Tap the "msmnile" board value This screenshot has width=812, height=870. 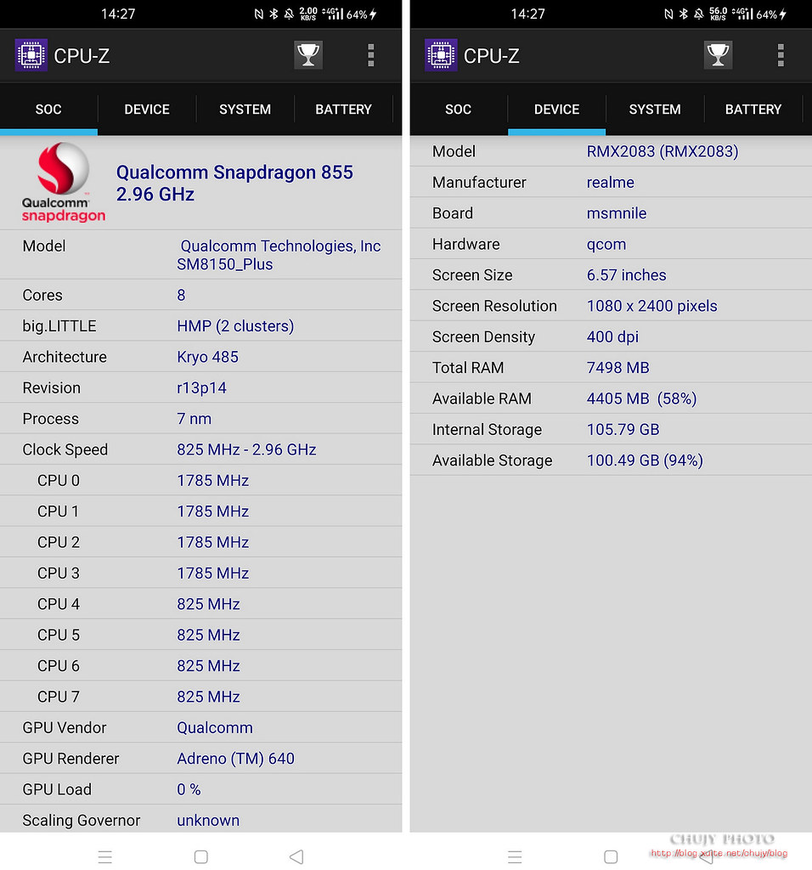pyautogui.click(x=616, y=213)
